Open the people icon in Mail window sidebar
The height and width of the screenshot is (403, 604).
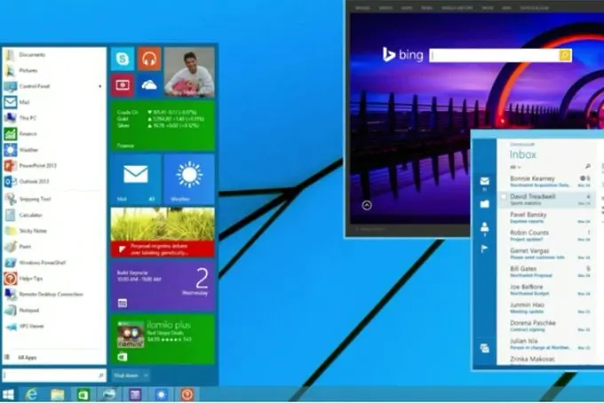485,227
